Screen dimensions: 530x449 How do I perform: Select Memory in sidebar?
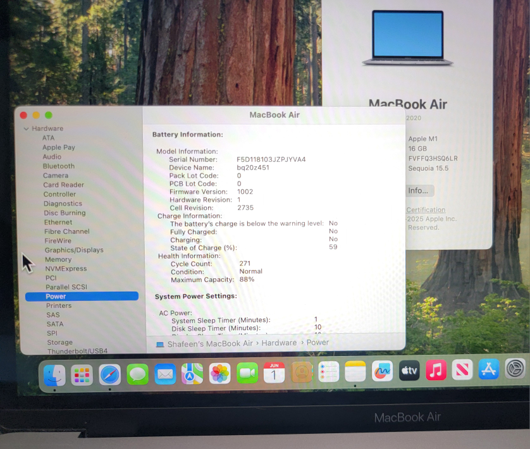click(x=58, y=259)
